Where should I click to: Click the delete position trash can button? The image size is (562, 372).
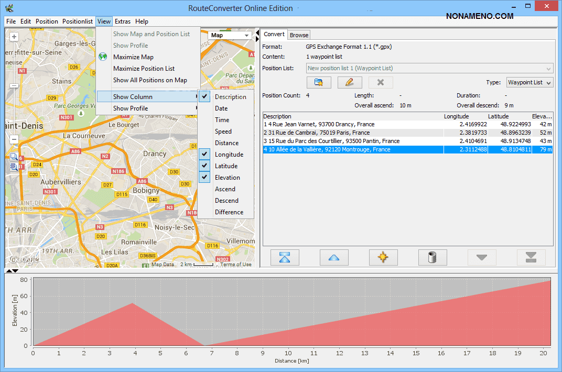433,257
